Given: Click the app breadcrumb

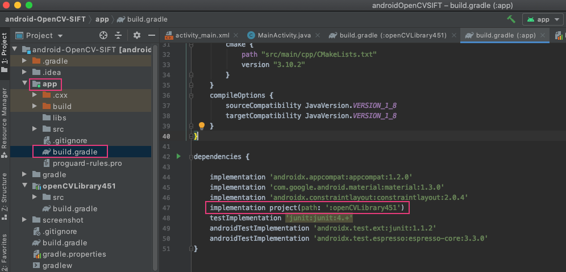Looking at the screenshot, I should point(102,19).
